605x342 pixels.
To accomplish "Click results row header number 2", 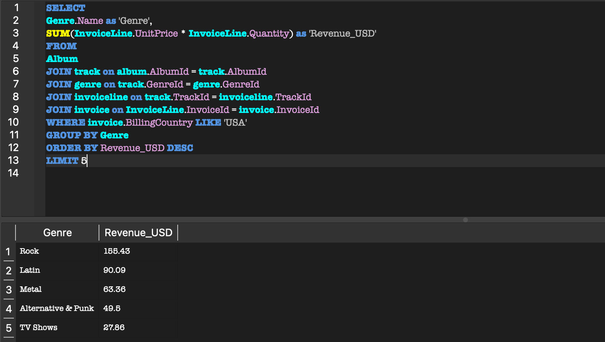I will coord(8,271).
